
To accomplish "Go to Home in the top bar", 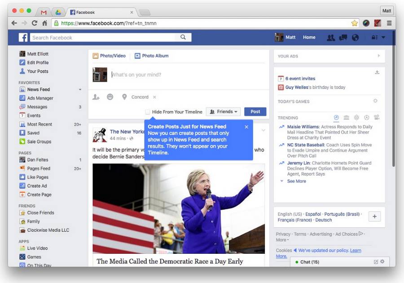I will pyautogui.click(x=309, y=37).
